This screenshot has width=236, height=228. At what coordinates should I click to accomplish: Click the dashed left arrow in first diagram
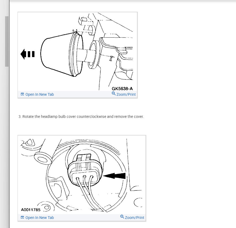pos(28,54)
